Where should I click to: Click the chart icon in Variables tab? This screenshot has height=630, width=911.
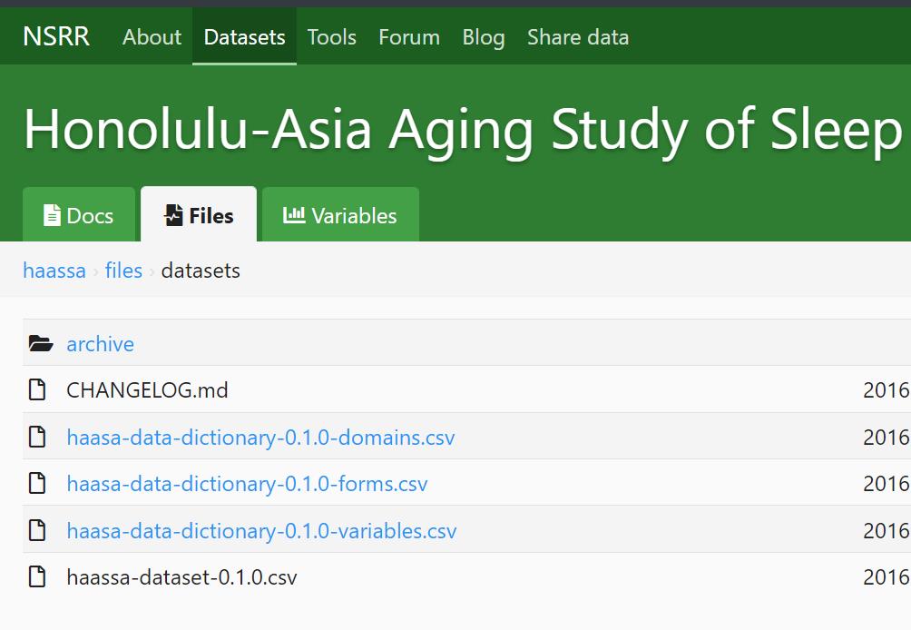[x=294, y=216]
